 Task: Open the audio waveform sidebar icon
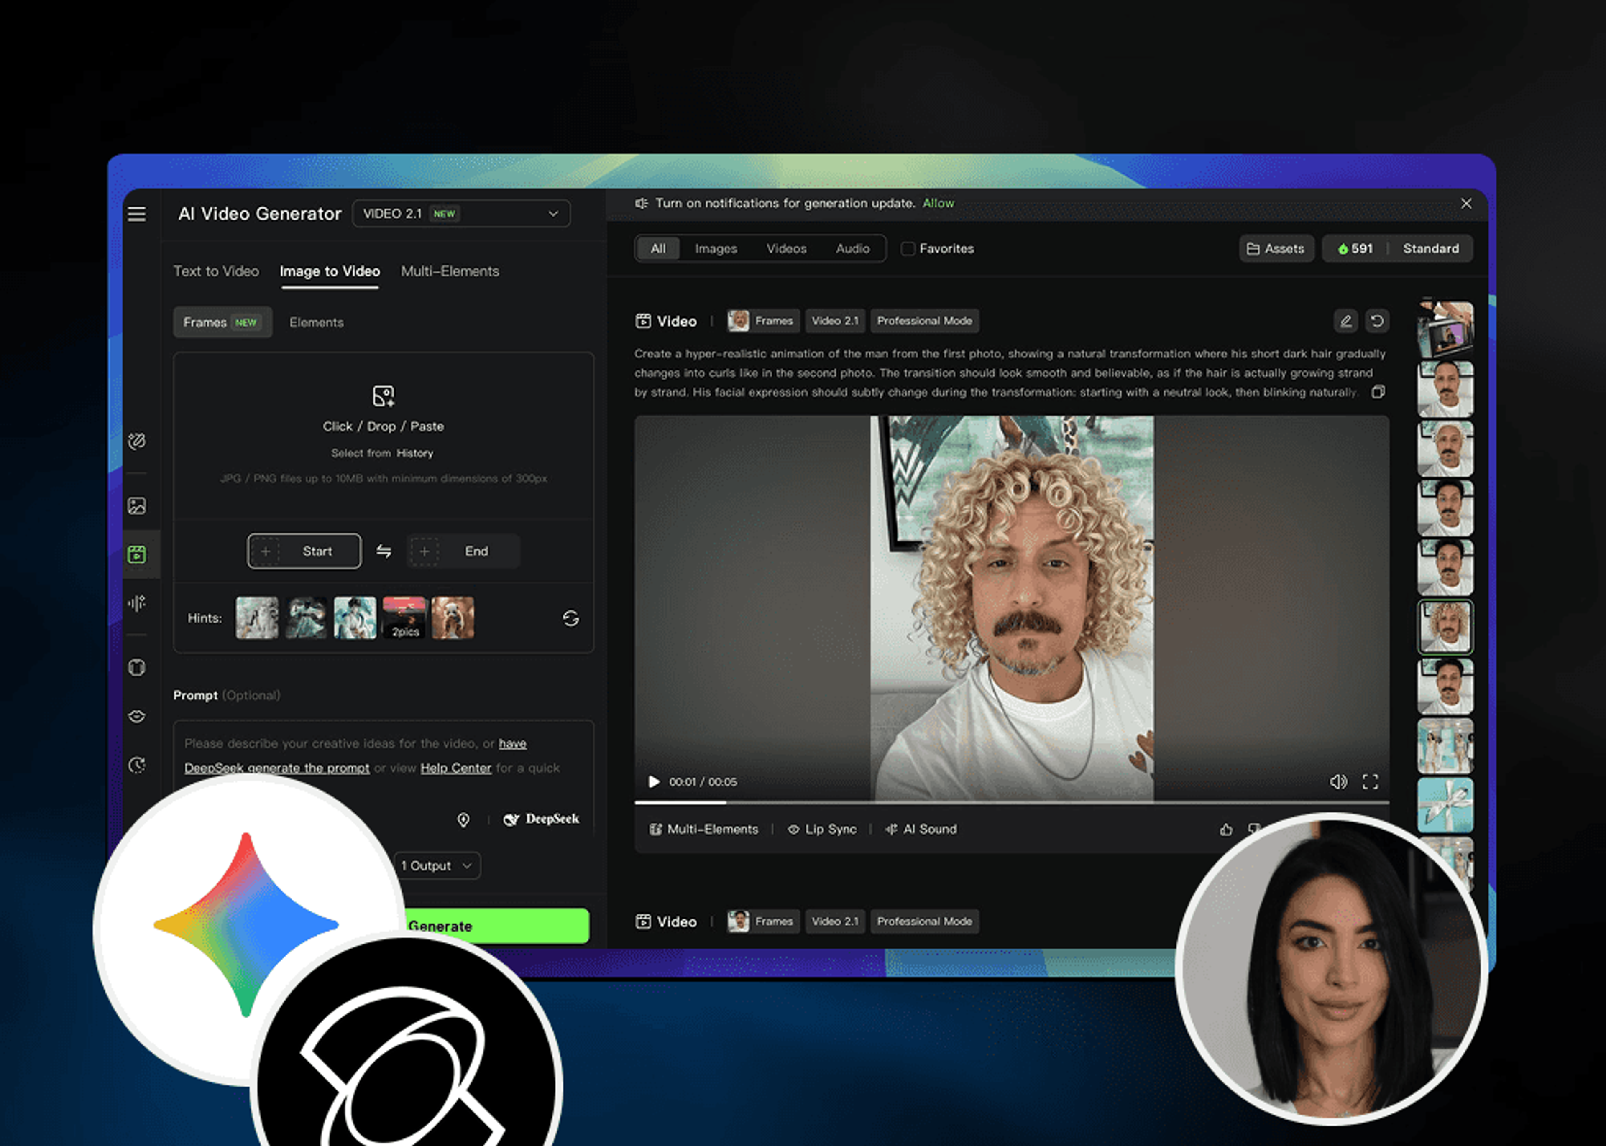(x=137, y=602)
